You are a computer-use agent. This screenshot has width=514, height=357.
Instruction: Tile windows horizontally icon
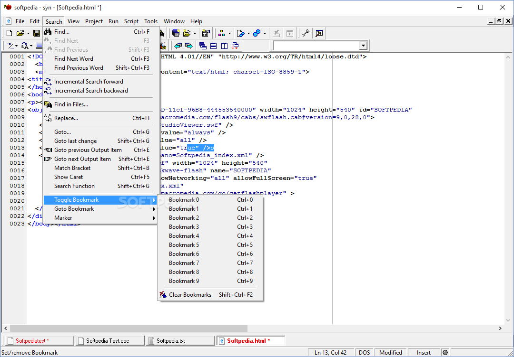point(213,46)
